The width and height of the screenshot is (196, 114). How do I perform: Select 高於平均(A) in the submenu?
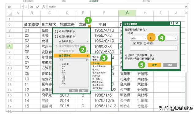98,82
